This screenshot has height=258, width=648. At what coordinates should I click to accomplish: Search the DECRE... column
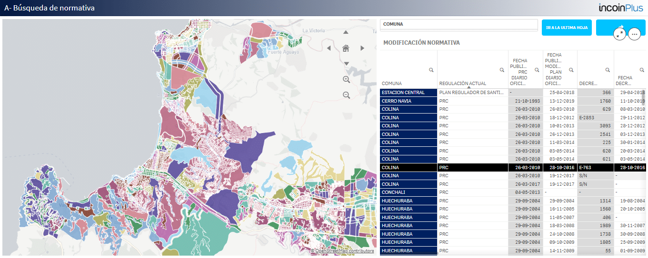coord(608,70)
